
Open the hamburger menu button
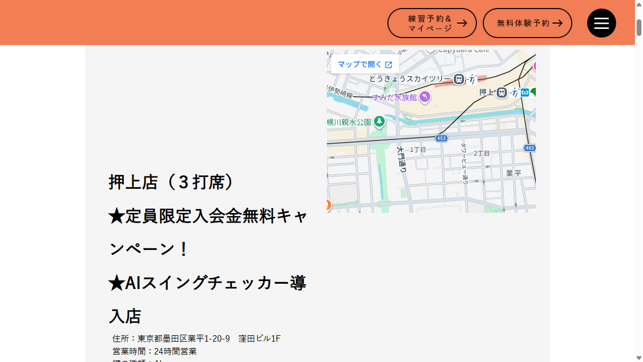point(601,23)
